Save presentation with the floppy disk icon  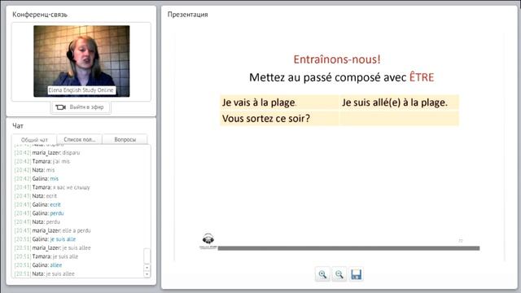(x=356, y=274)
